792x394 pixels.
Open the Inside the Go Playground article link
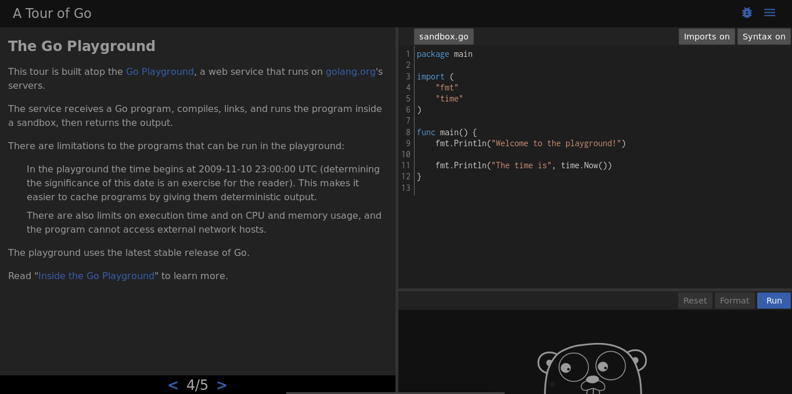[96, 276]
